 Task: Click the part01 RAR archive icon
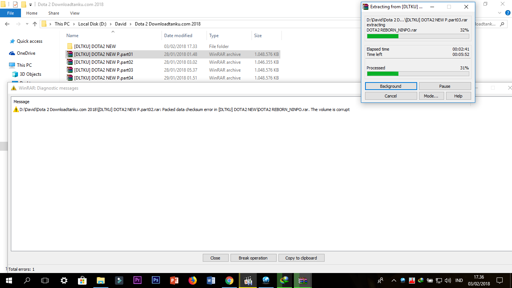point(70,54)
